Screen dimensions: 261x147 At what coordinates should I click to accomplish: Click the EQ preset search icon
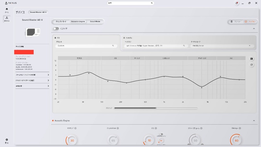pos(113,46)
